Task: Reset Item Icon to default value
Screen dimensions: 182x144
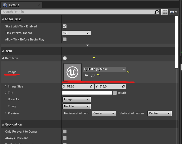Action: pos(94,58)
